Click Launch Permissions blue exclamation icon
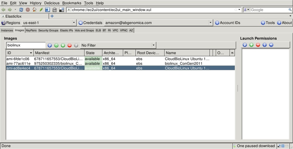 click(265, 45)
